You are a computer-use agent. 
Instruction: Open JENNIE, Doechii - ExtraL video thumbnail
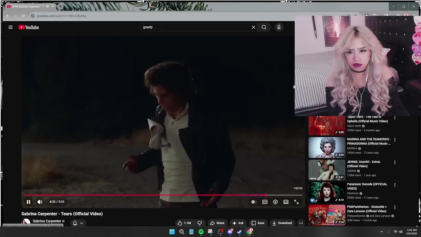(327, 170)
